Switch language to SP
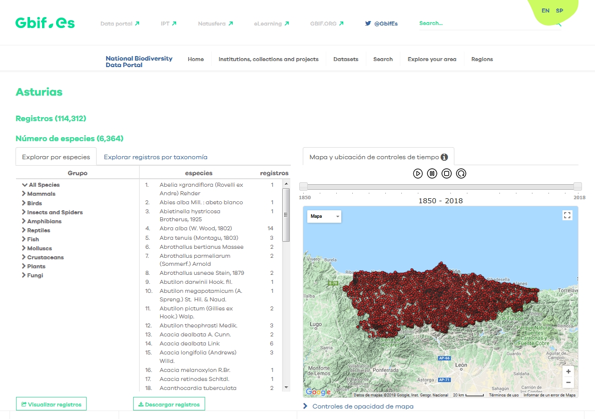This screenshot has width=595, height=419. pos(559,11)
